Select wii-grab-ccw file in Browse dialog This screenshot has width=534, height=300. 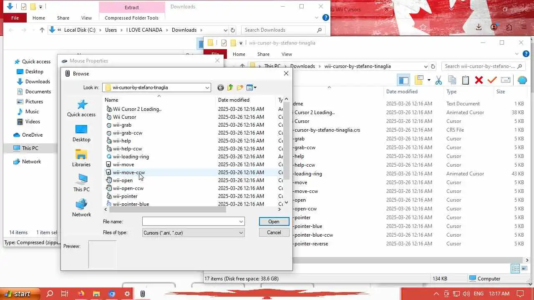pos(124,133)
